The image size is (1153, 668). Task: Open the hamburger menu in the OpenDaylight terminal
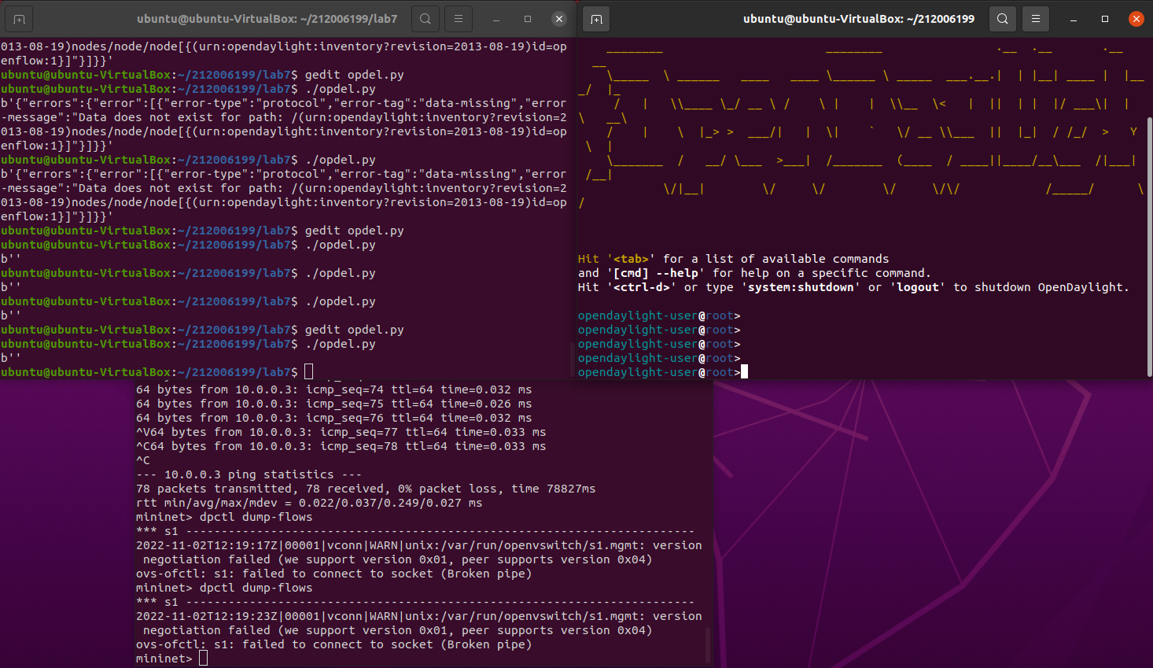(1036, 19)
